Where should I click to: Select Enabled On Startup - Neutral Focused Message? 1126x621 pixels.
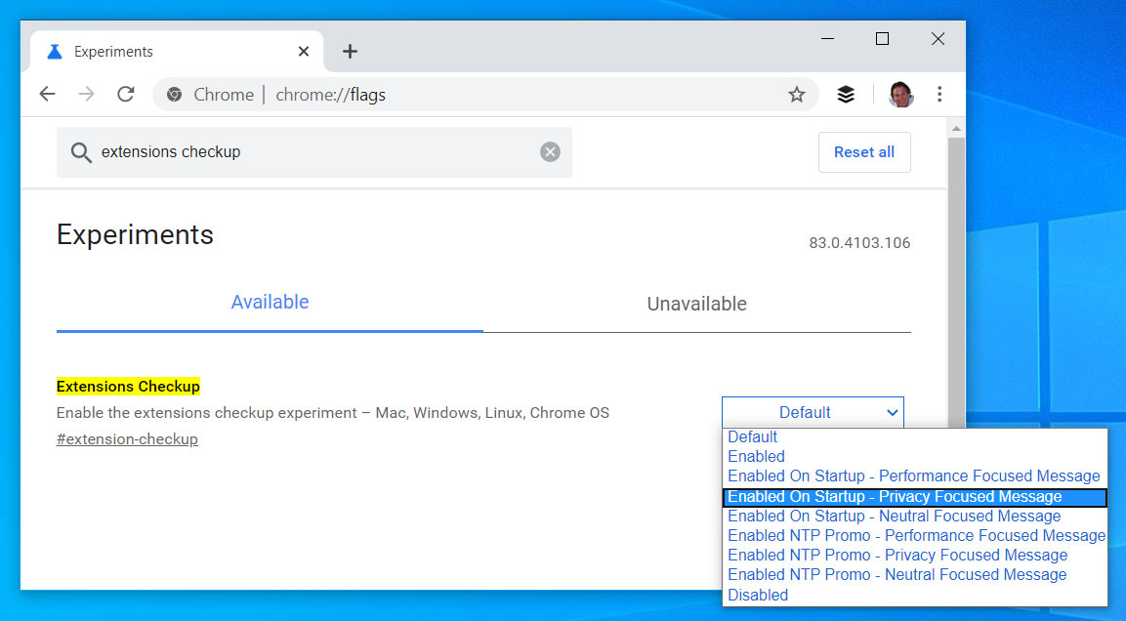coord(915,517)
